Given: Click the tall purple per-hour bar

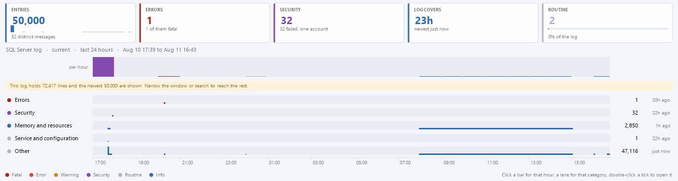Looking at the screenshot, I should point(103,67).
